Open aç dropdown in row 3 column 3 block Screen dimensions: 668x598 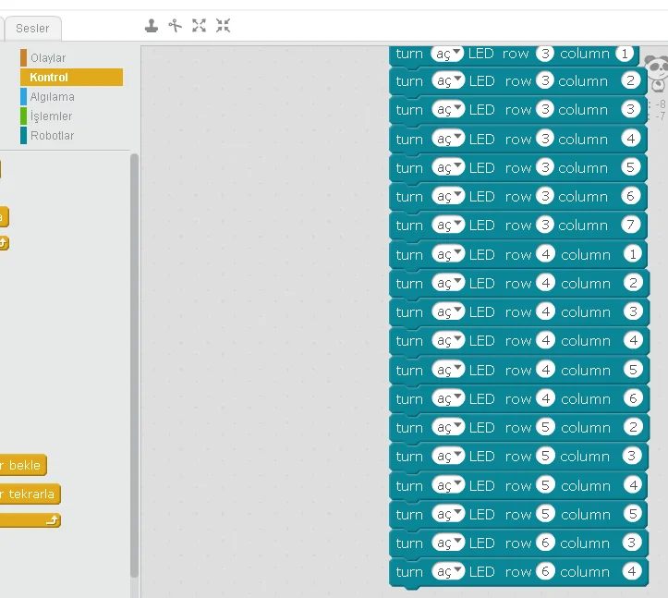[x=448, y=110]
